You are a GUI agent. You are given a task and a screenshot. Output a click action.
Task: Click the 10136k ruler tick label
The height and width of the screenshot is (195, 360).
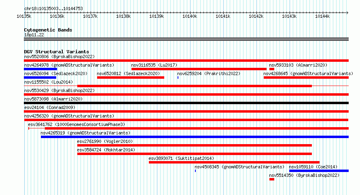point(57,16)
